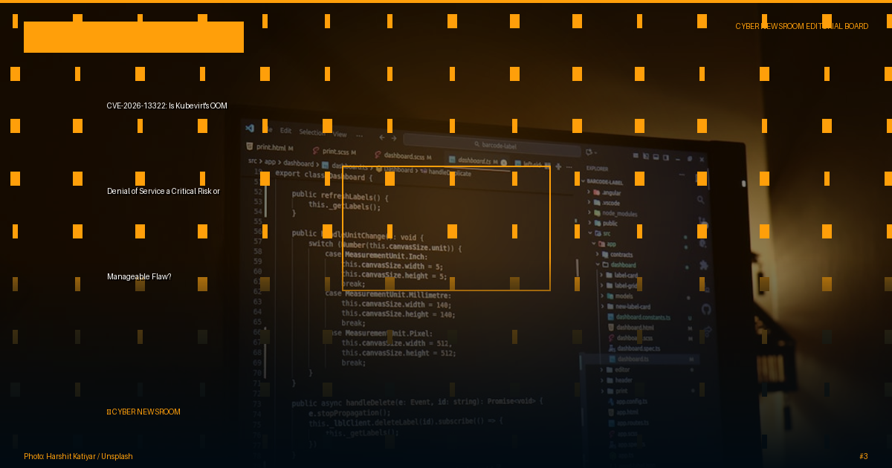Collapse the dashboard folder in Explorer
Image resolution: width=892 pixels, height=468 pixels.
(x=615, y=264)
